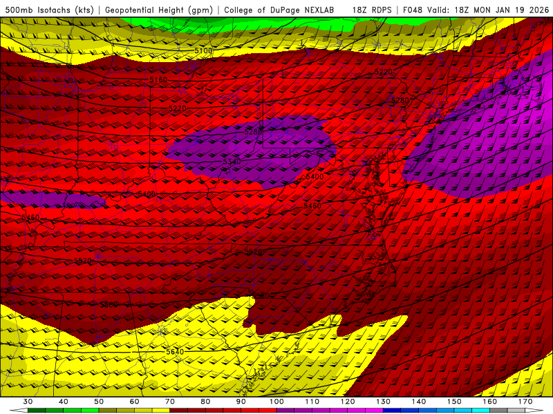The height and width of the screenshot is (414, 553).
Task: Click the bright magenta swatch ending at 130
Action: coord(374,411)
